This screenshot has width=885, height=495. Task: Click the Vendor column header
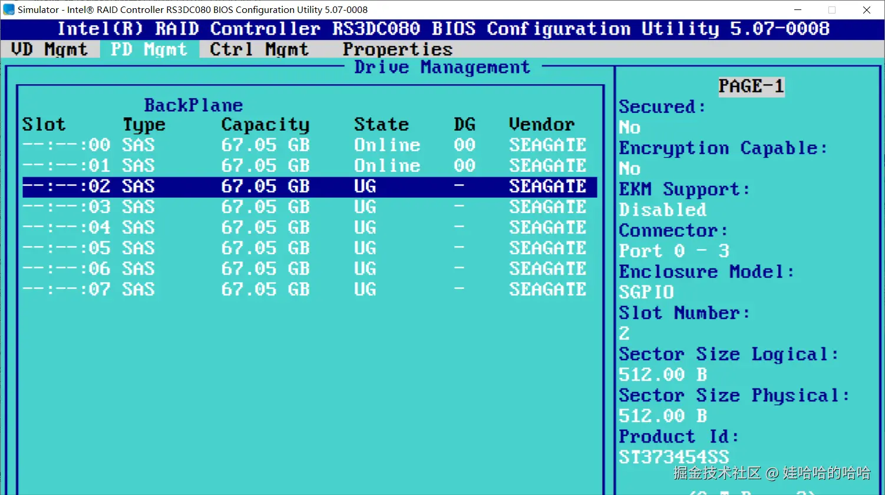coord(541,124)
